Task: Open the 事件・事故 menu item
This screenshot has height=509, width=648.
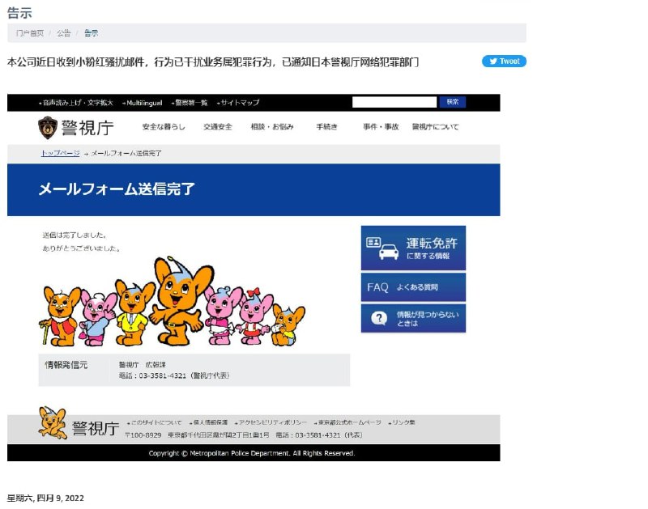Action: point(380,127)
